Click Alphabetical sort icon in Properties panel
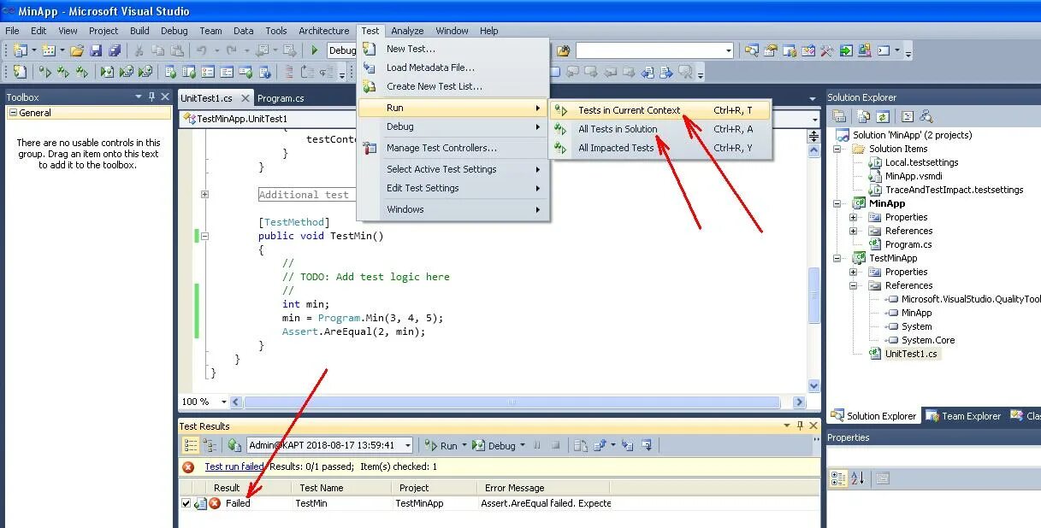 tap(858, 478)
